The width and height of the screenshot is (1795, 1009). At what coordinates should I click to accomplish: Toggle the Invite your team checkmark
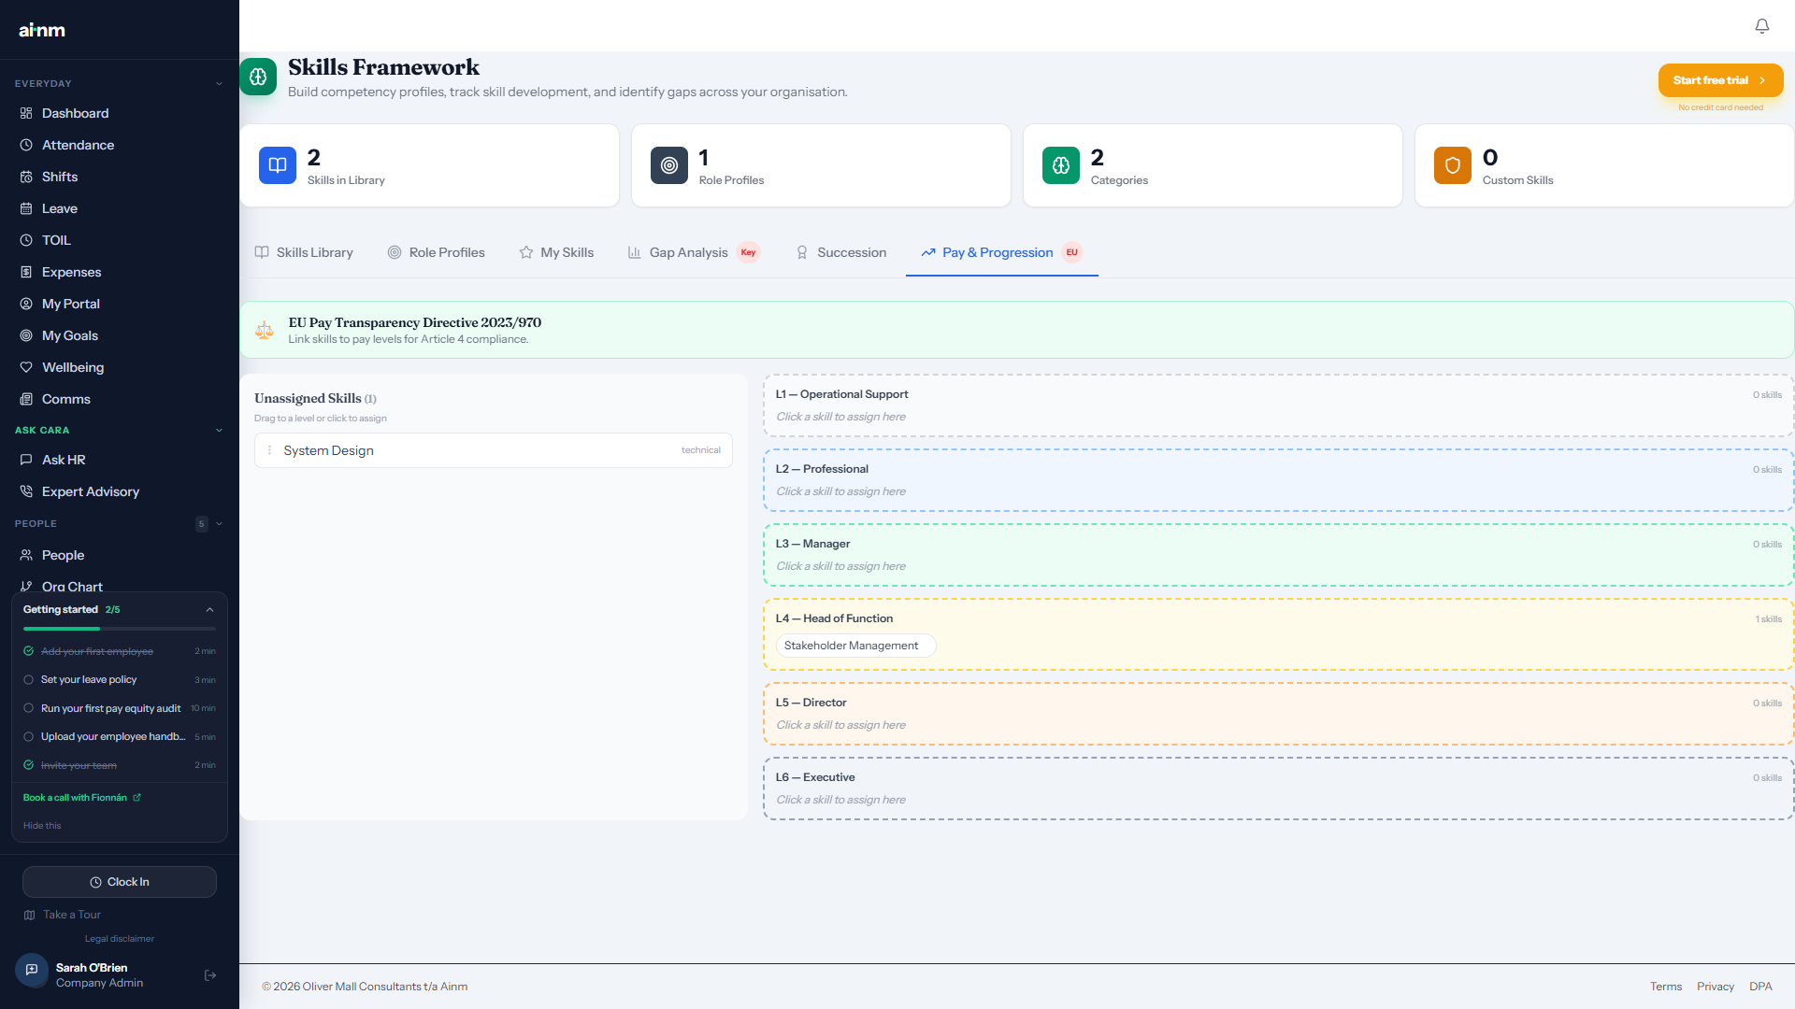pyautogui.click(x=28, y=765)
